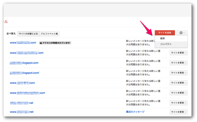Expand サイトを管理 for the blogspot.com/ row

179,73
